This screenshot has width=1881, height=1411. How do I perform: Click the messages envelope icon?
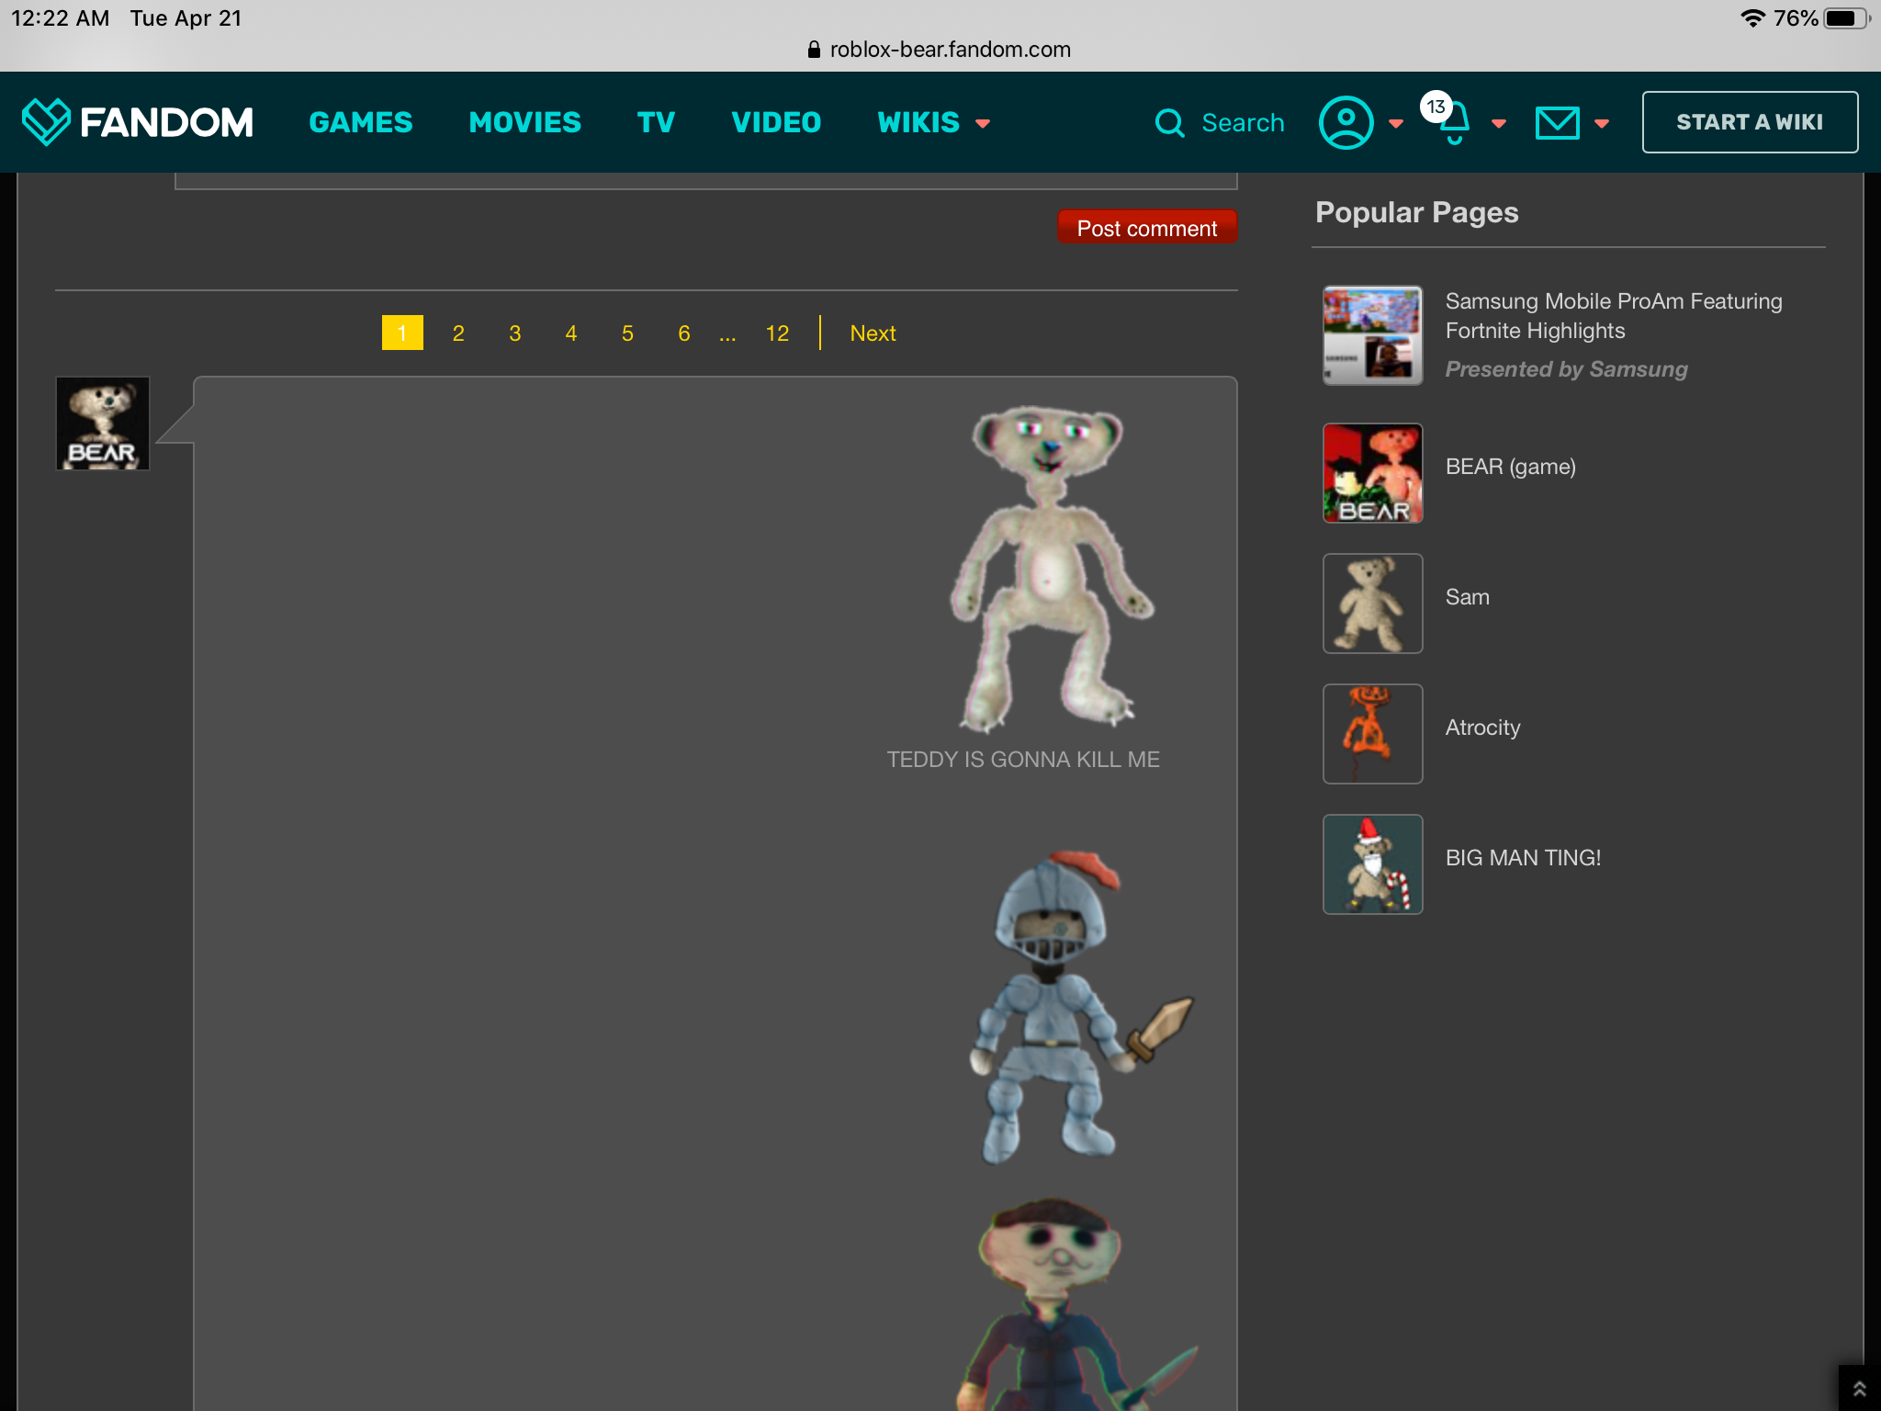pos(1558,121)
